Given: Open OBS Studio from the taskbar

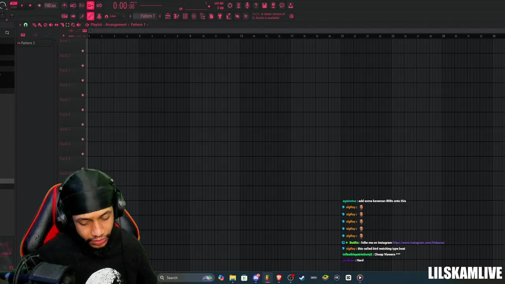Looking at the screenshot, I should pos(290,278).
